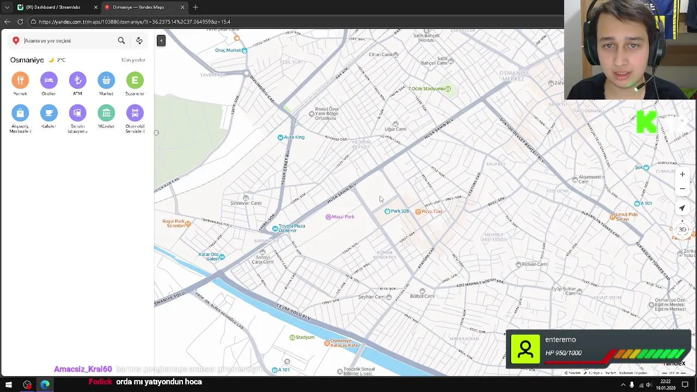The width and height of the screenshot is (697, 392).
Task: Open the Tüm yerler link
Action: 133,60
